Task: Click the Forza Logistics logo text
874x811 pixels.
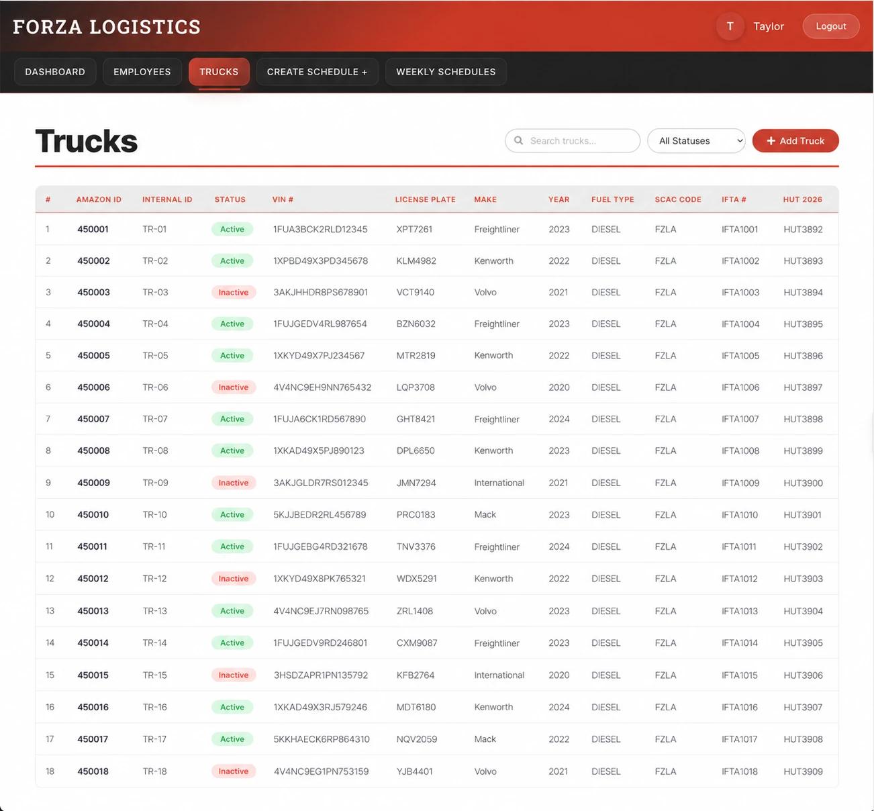Action: click(x=107, y=27)
